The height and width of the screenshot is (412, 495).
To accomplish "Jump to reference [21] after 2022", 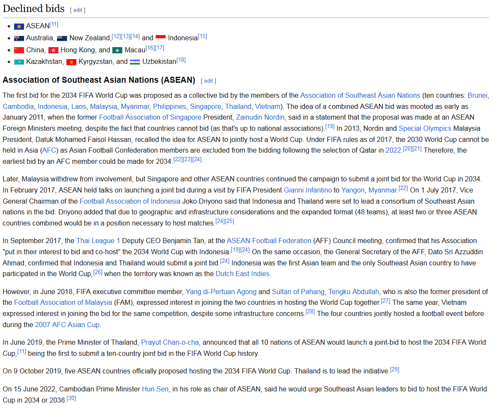I will [x=417, y=148].
